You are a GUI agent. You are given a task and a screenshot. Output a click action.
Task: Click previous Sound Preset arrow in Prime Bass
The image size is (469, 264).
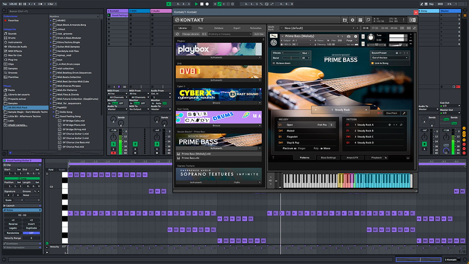click(x=403, y=53)
